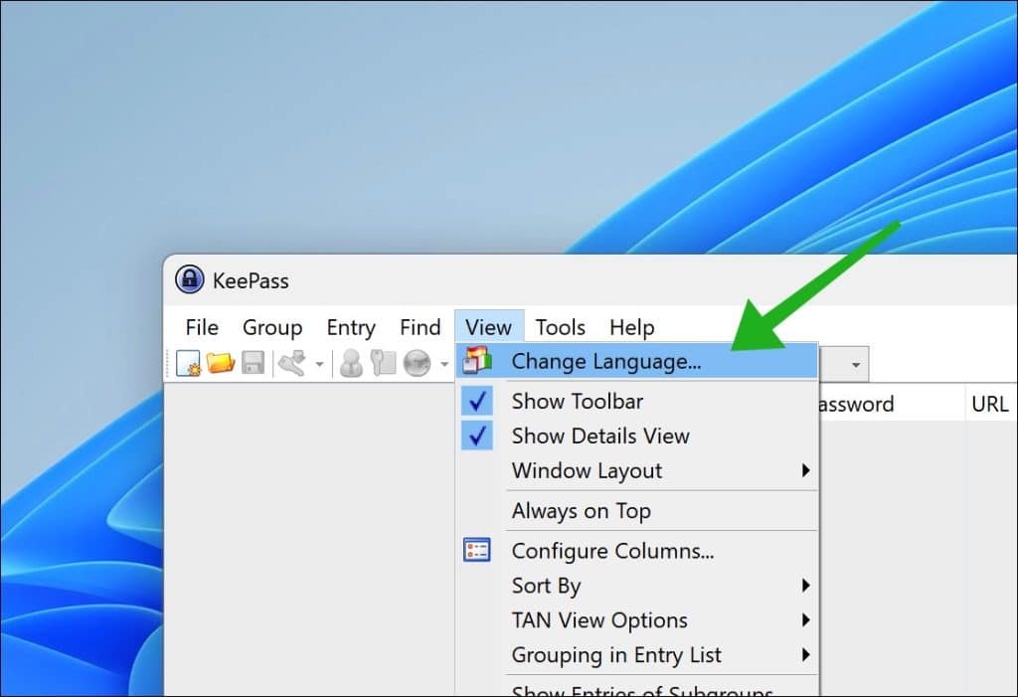Create a new database using the toolbar icon
The height and width of the screenshot is (697, 1018).
189,363
